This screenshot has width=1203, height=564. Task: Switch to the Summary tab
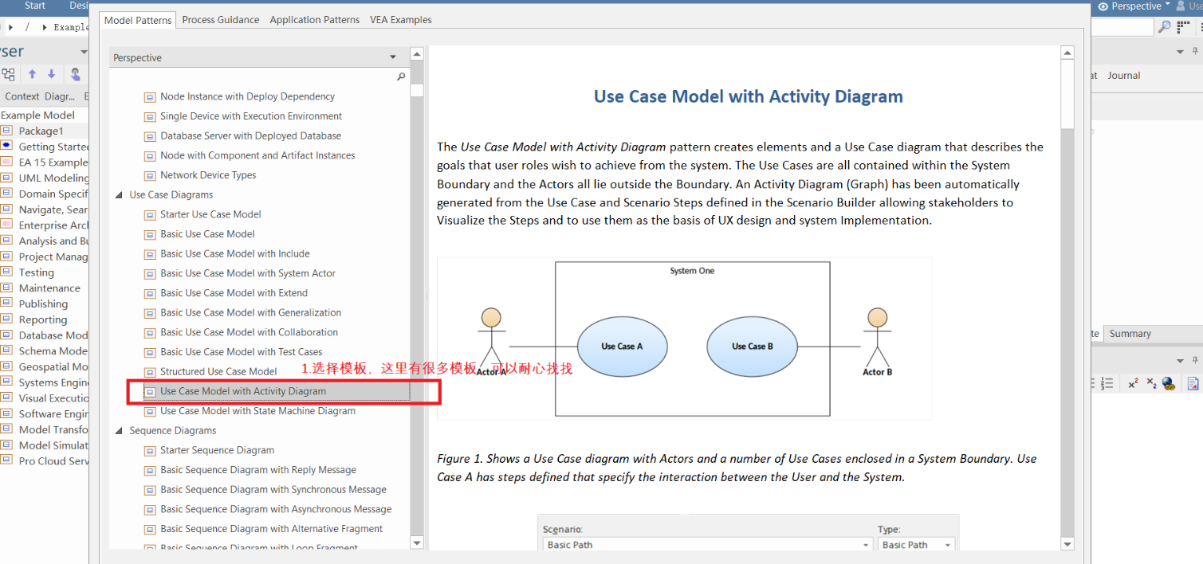(x=1130, y=334)
